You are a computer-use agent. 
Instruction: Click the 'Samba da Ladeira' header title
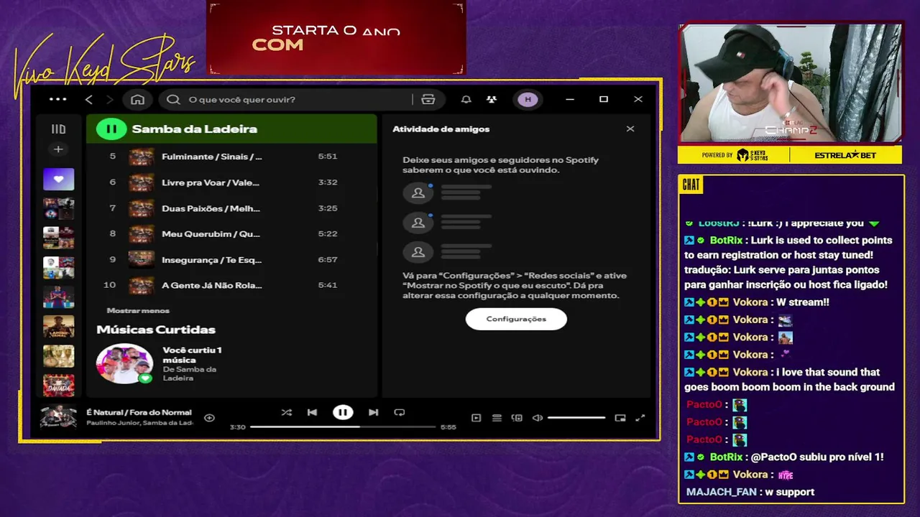195,129
